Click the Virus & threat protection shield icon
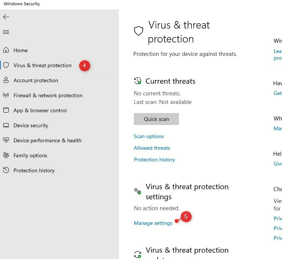The image size is (282, 259). pyautogui.click(x=6, y=65)
